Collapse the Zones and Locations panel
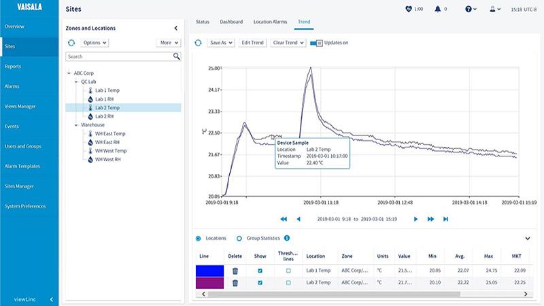Viewport: 544px width, 306px height. [x=176, y=28]
